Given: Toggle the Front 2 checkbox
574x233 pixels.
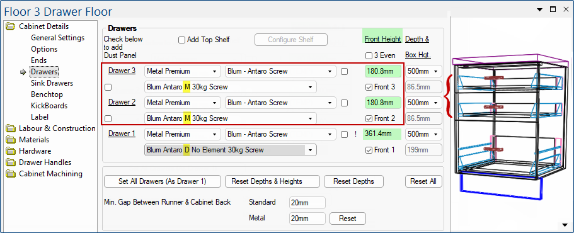Looking at the screenshot, I should pyautogui.click(x=369, y=118).
